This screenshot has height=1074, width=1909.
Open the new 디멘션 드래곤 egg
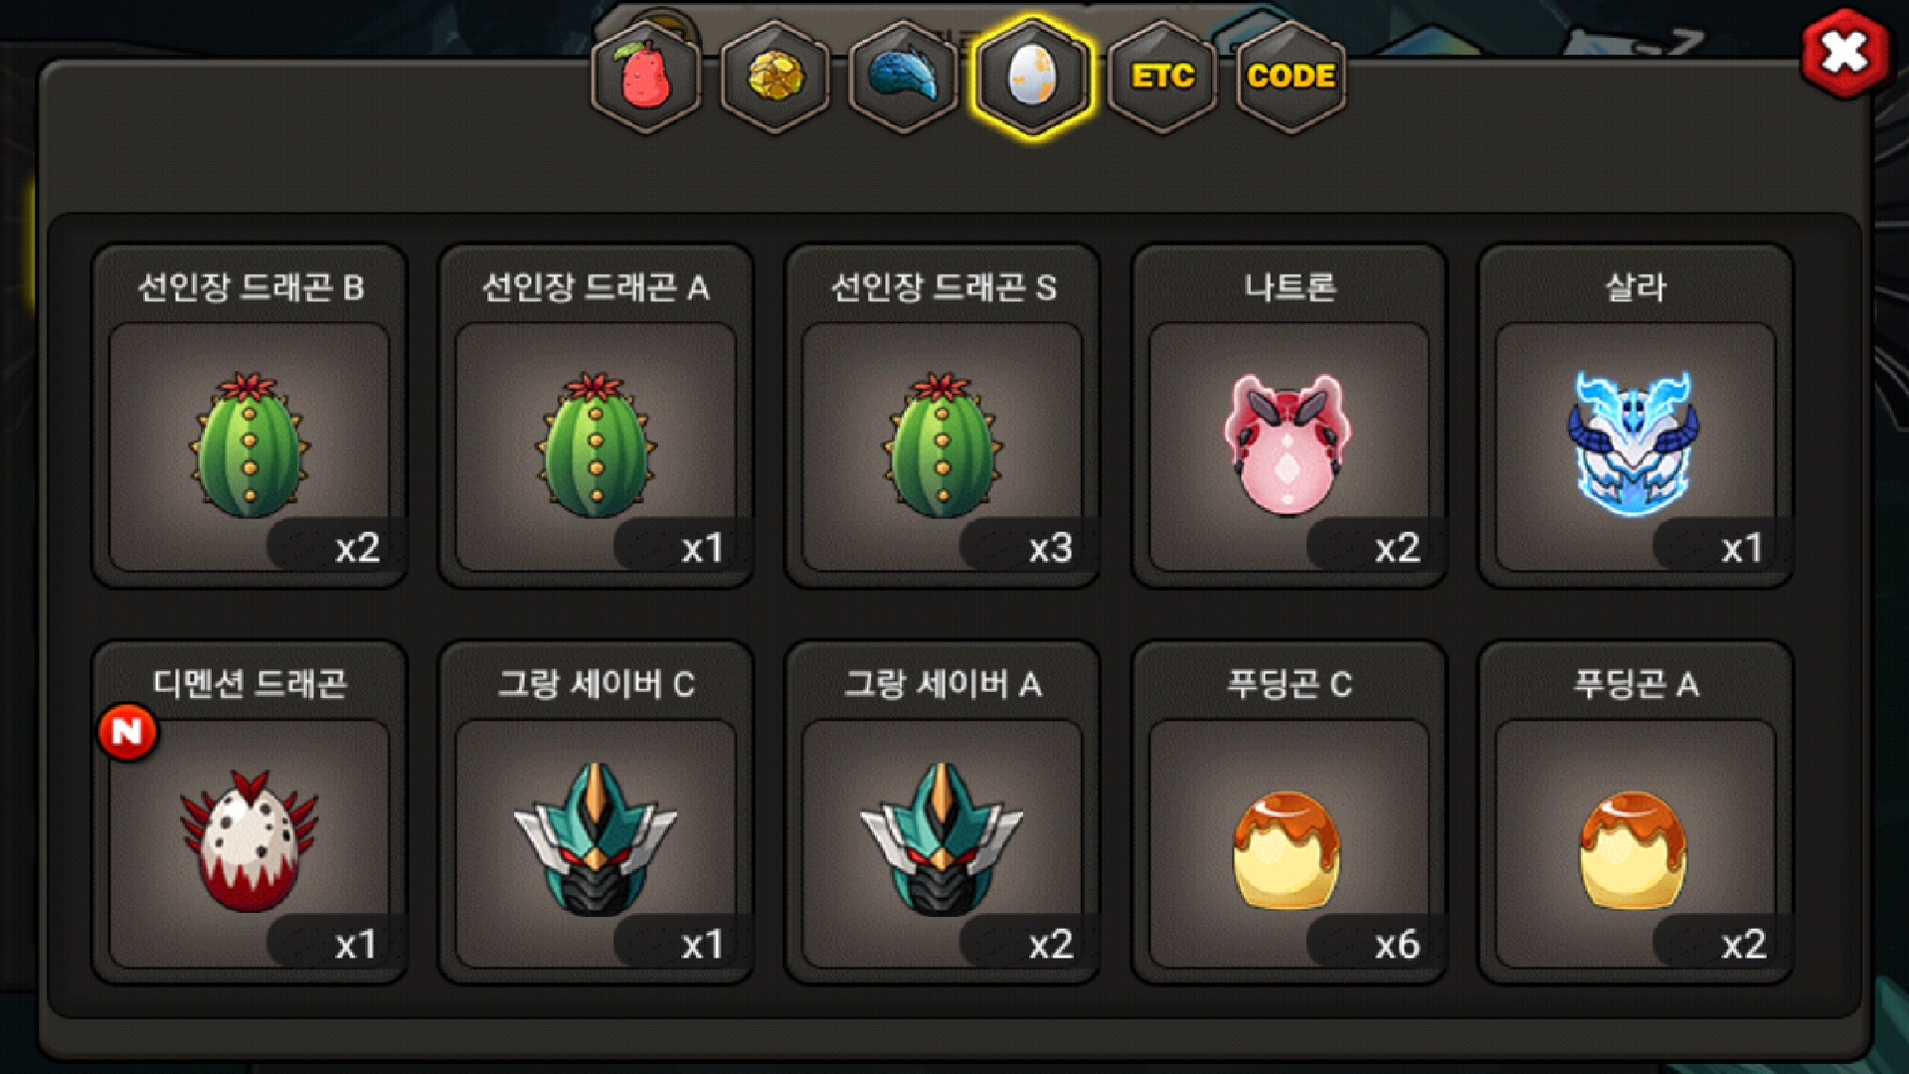pos(250,812)
